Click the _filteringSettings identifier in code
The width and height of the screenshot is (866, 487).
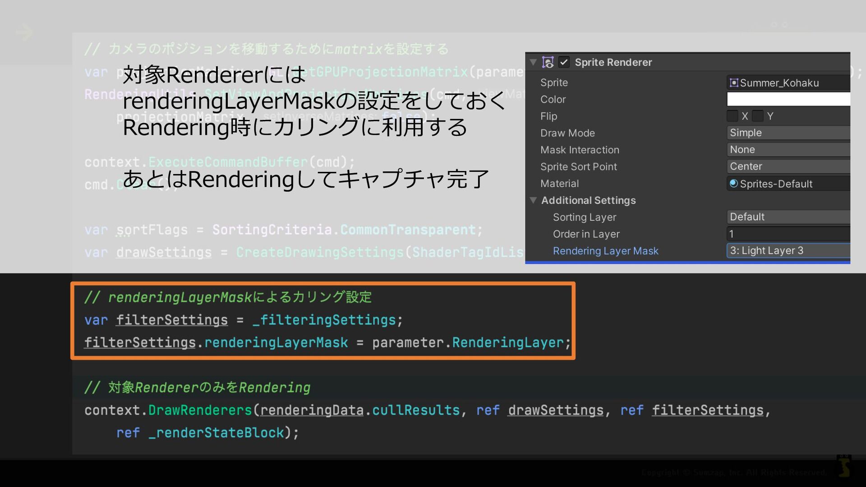(x=324, y=320)
